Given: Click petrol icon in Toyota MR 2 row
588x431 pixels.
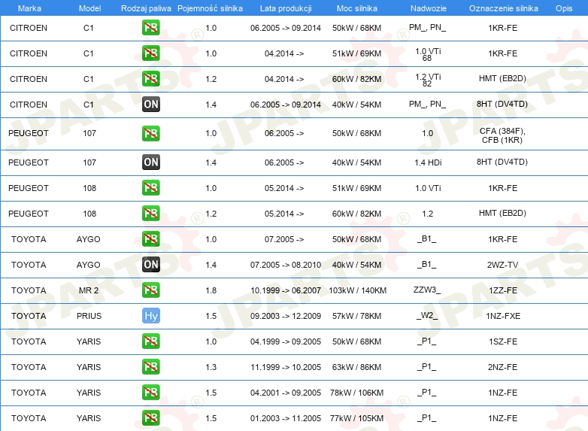Looking at the screenshot, I should [150, 290].
